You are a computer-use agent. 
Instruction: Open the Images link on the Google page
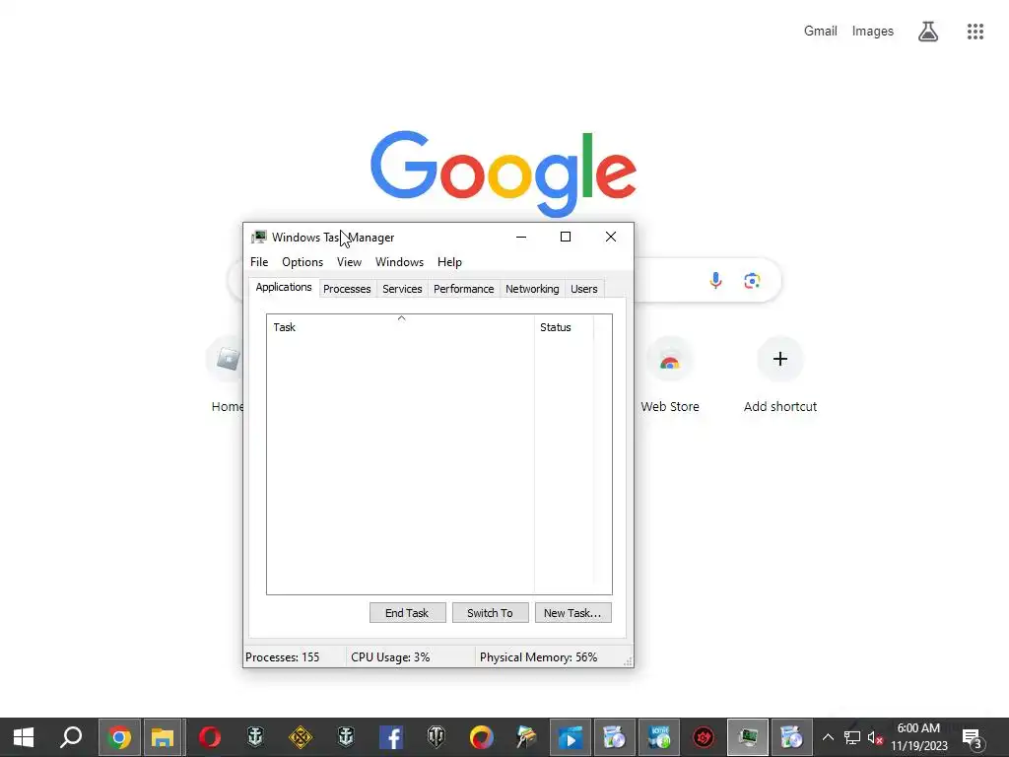coord(873,31)
